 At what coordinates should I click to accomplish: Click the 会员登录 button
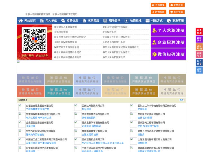coord(158,5)
